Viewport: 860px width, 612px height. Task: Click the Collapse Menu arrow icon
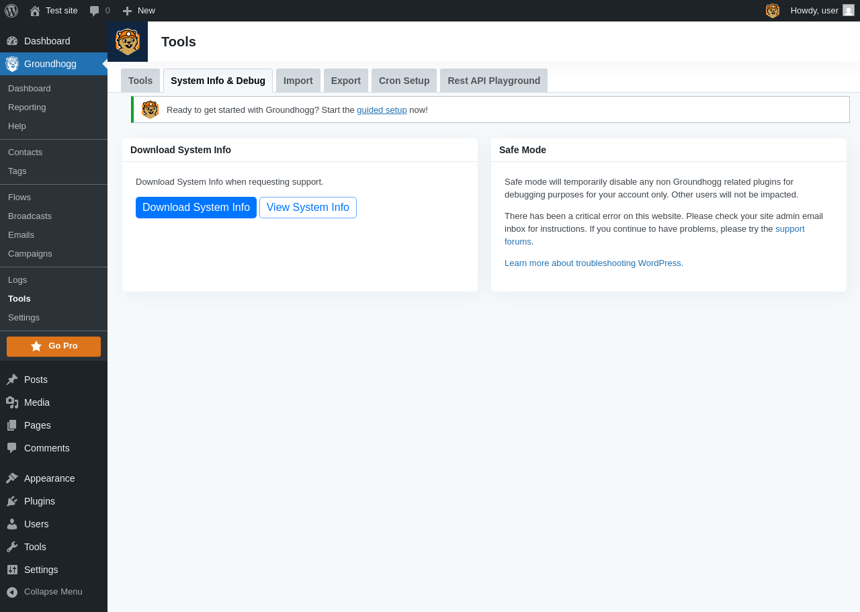12,592
